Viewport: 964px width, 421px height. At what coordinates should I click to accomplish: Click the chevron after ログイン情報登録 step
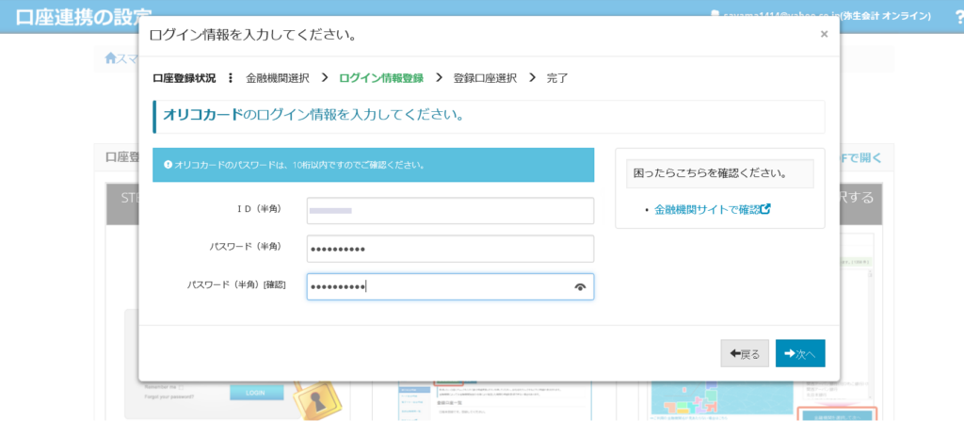(x=439, y=77)
